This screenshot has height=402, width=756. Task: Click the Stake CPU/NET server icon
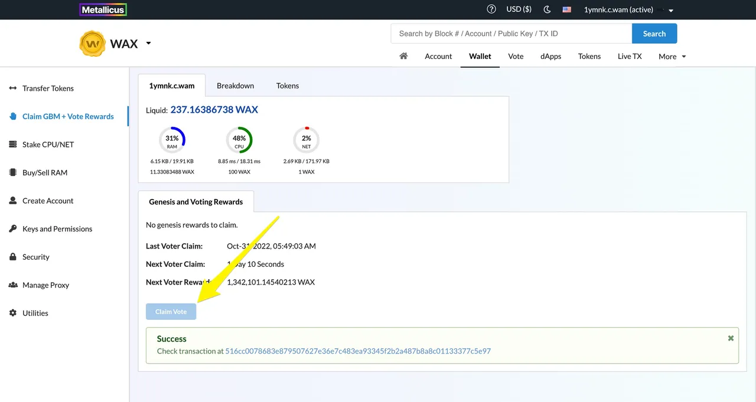click(x=13, y=144)
